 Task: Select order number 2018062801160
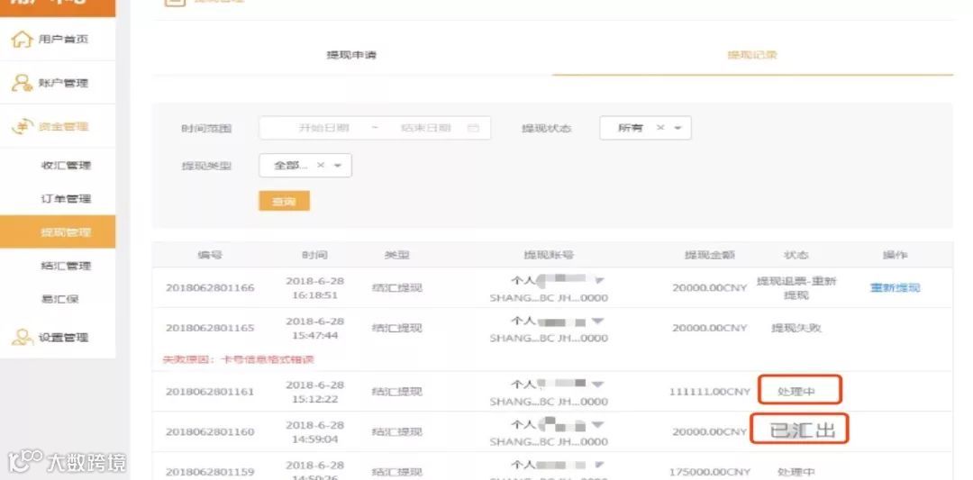click(x=210, y=431)
